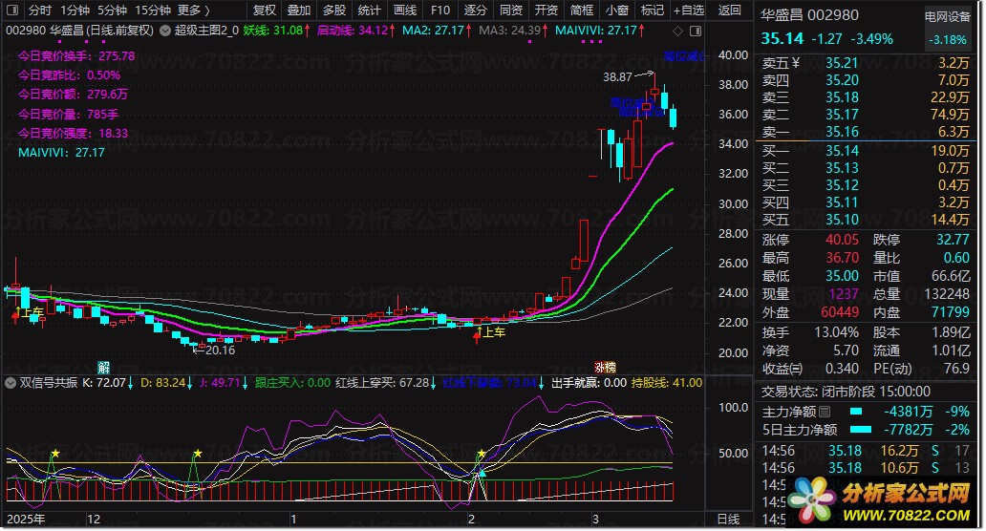The width and height of the screenshot is (986, 531).
Task: Click the 返回 back button
Action: point(729,11)
